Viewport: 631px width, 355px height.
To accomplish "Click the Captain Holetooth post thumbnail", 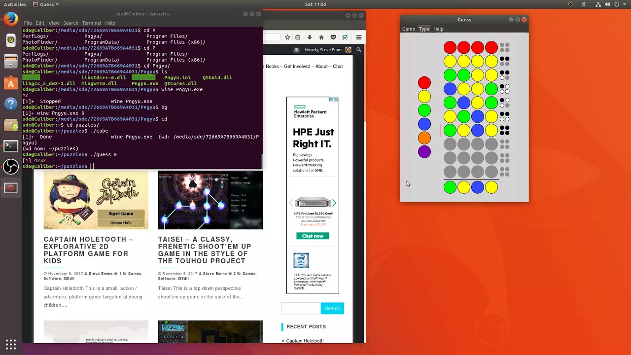I will pyautogui.click(x=96, y=200).
